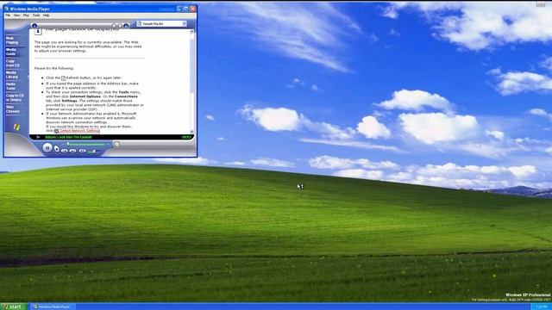The width and height of the screenshot is (552, 310).
Task: Stop the current track
Action: tap(57, 149)
